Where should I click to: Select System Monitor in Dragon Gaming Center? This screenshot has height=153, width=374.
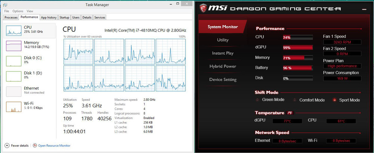[223, 26]
